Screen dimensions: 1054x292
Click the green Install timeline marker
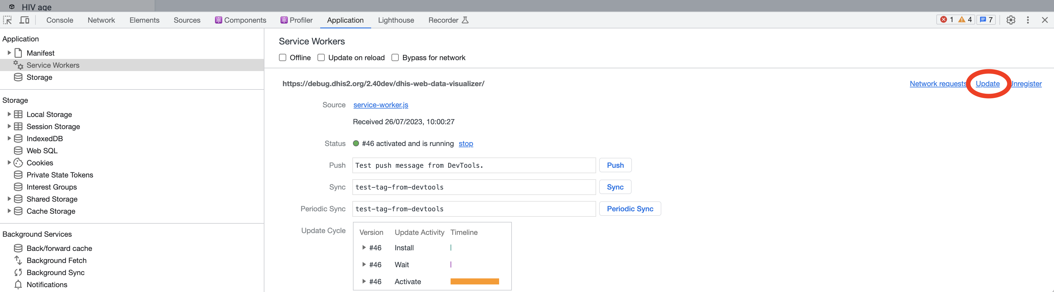451,248
